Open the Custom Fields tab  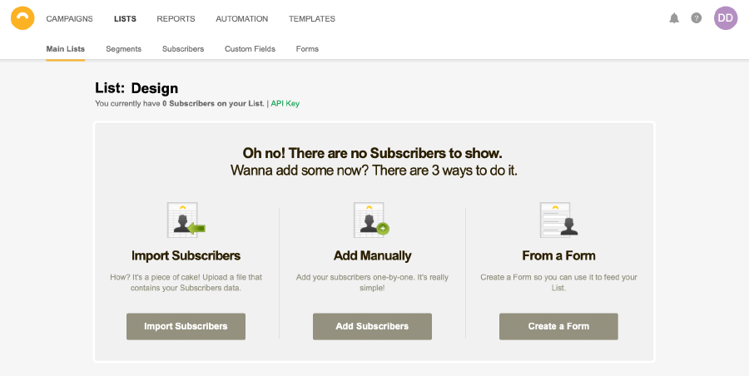[250, 49]
